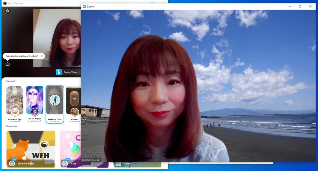Click the 'Cracked Egg' lens label
The width and height of the screenshot is (318, 171).
tap(15, 119)
